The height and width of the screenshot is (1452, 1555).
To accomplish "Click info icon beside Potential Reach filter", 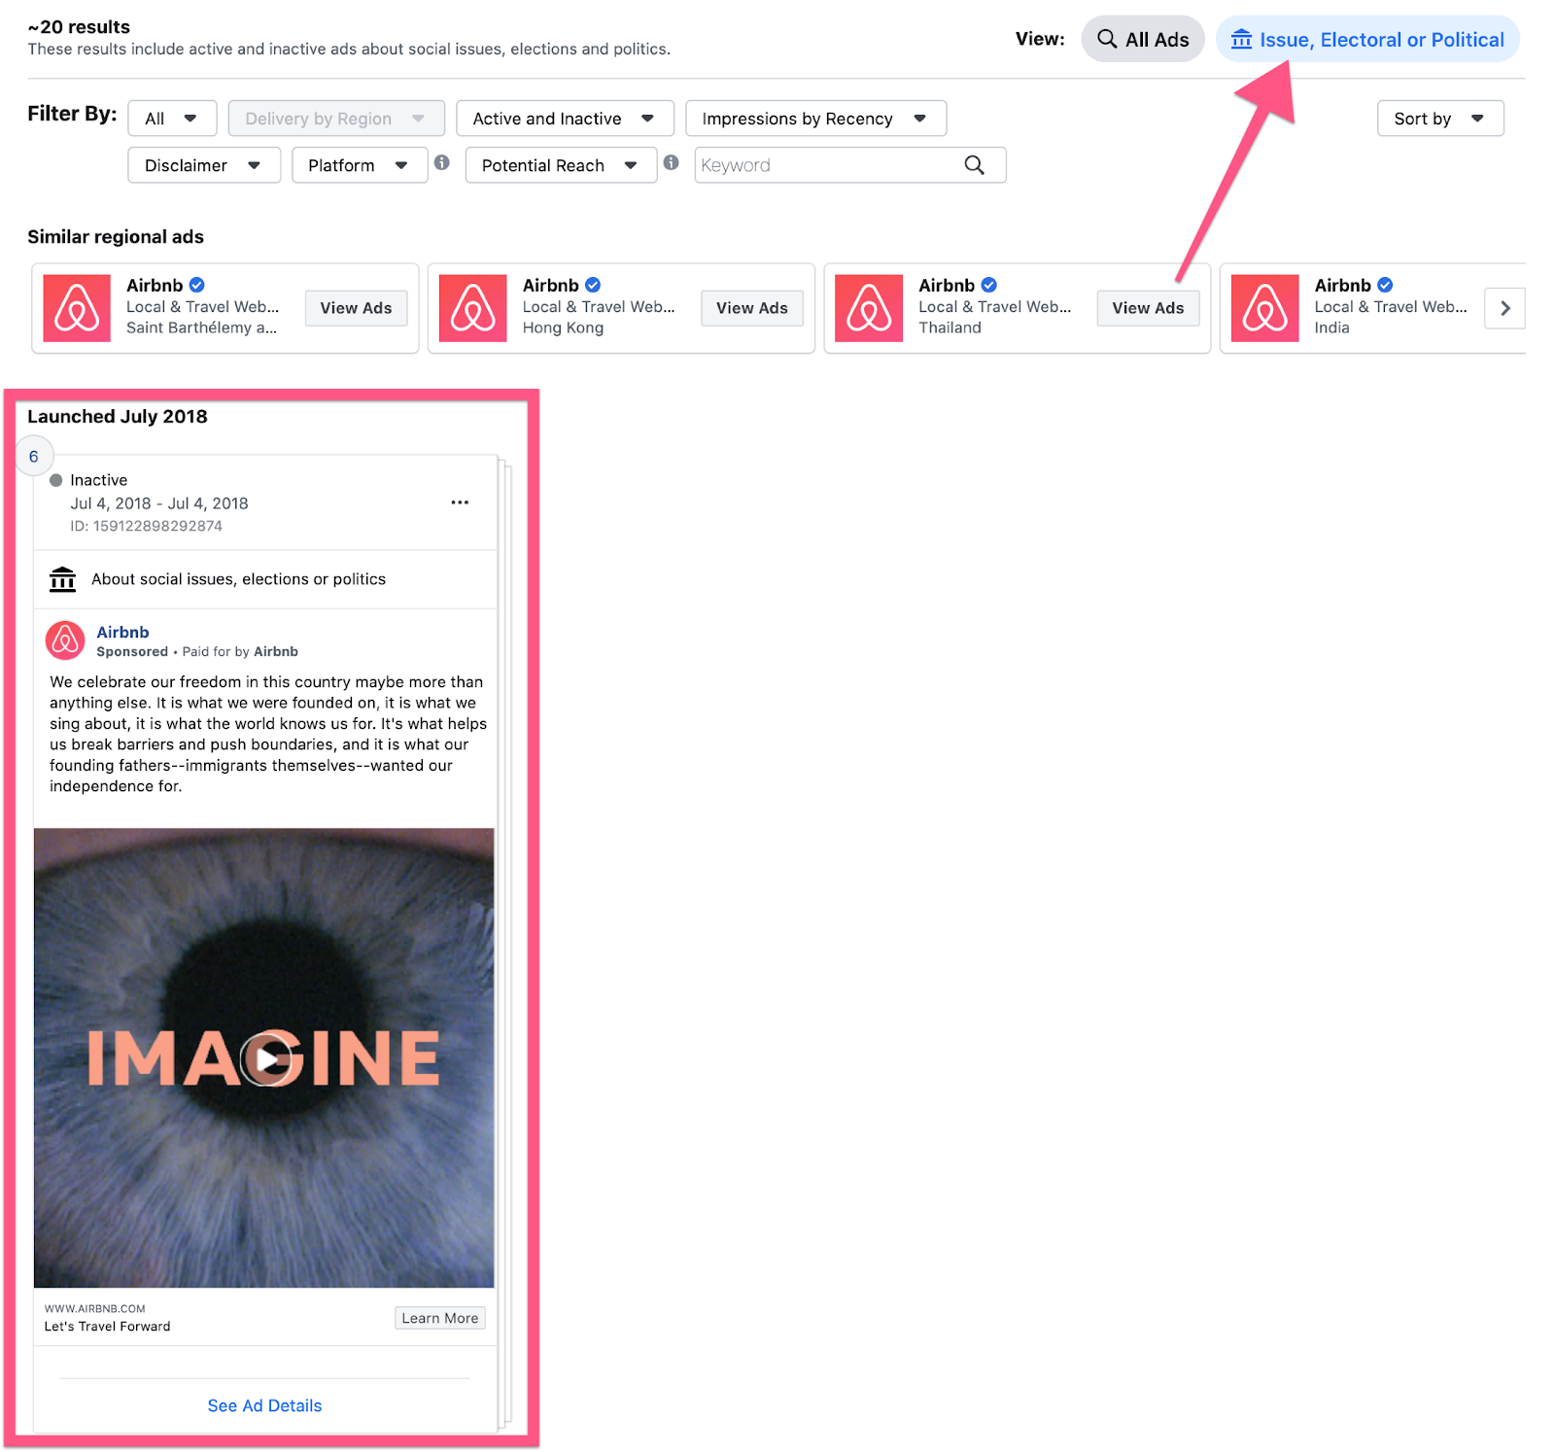I will tap(671, 163).
